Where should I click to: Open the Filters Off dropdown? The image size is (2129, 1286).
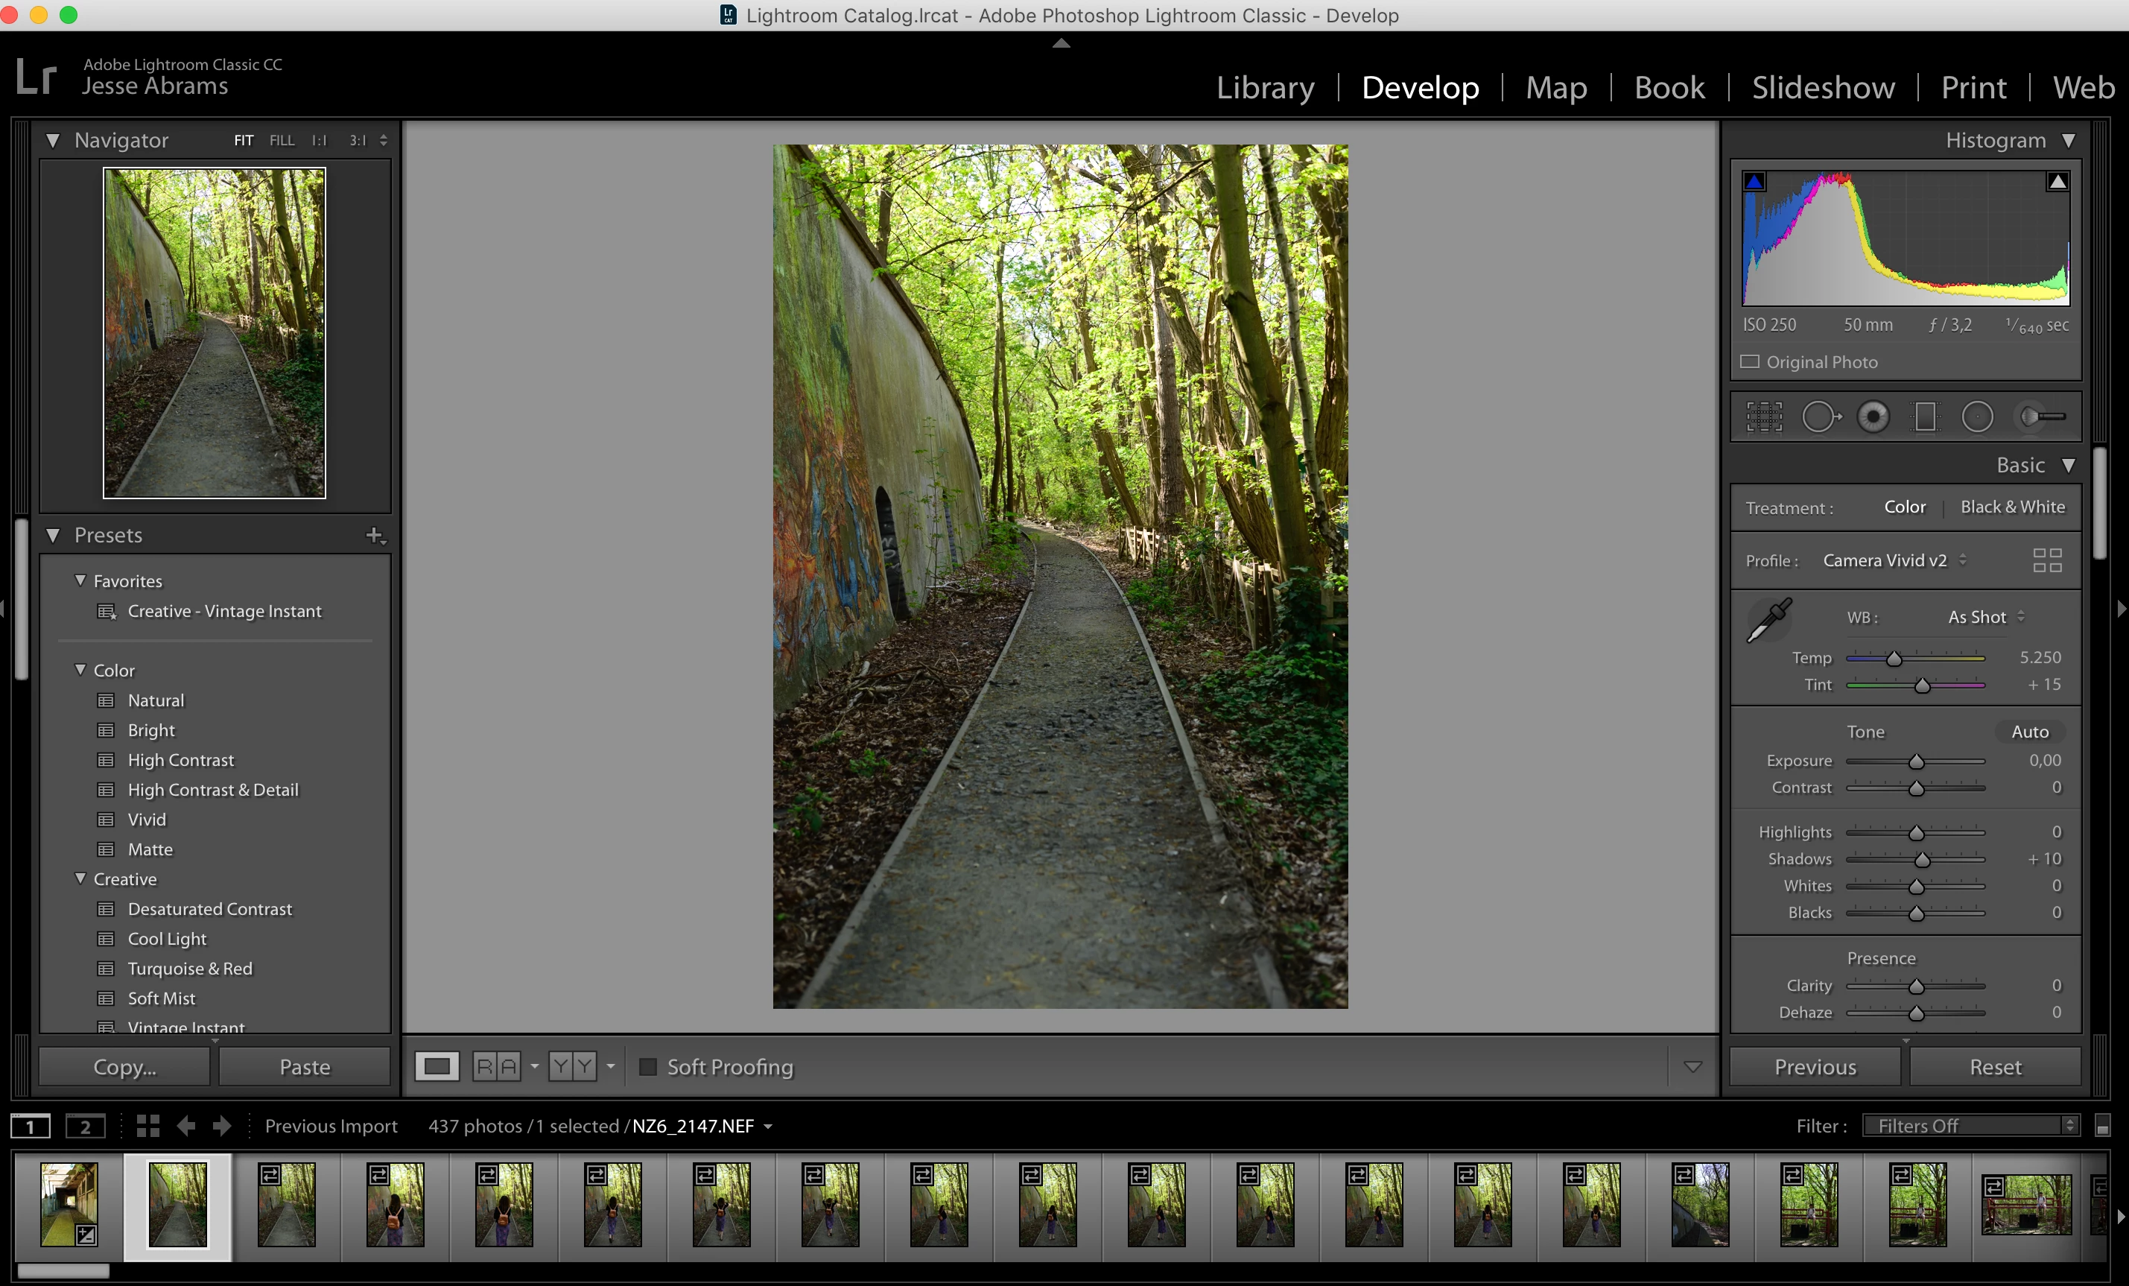coord(1972,1125)
